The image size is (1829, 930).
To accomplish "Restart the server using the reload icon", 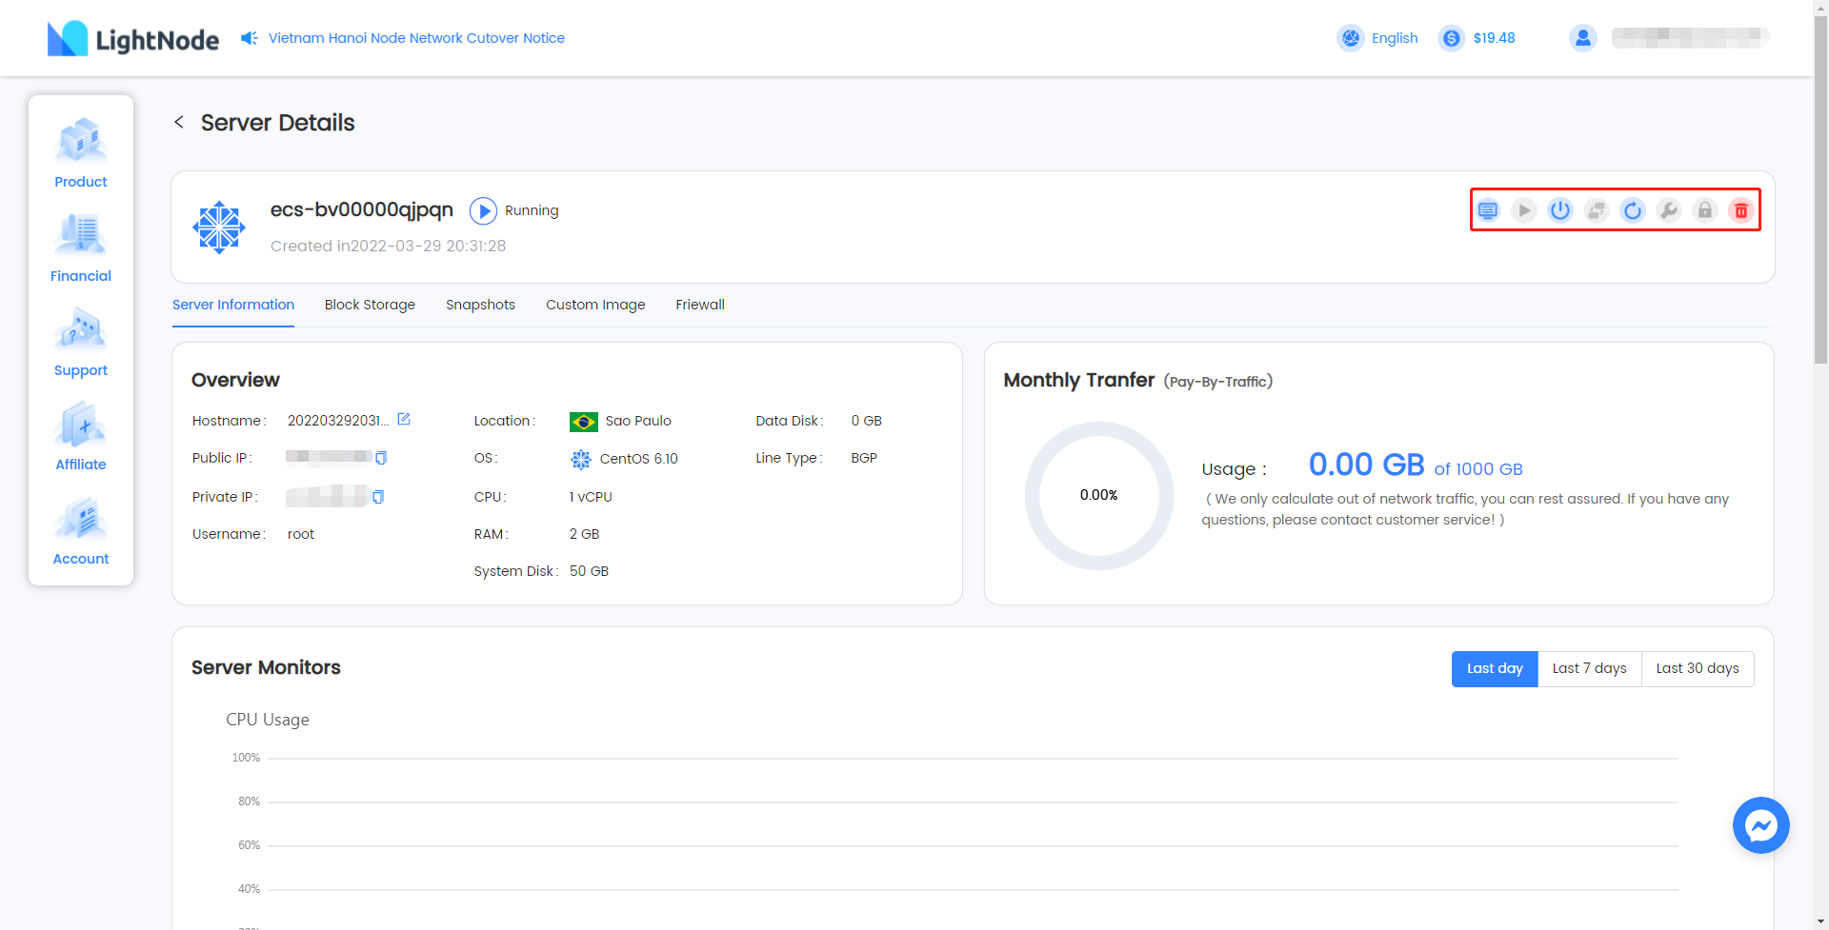I will coord(1632,210).
